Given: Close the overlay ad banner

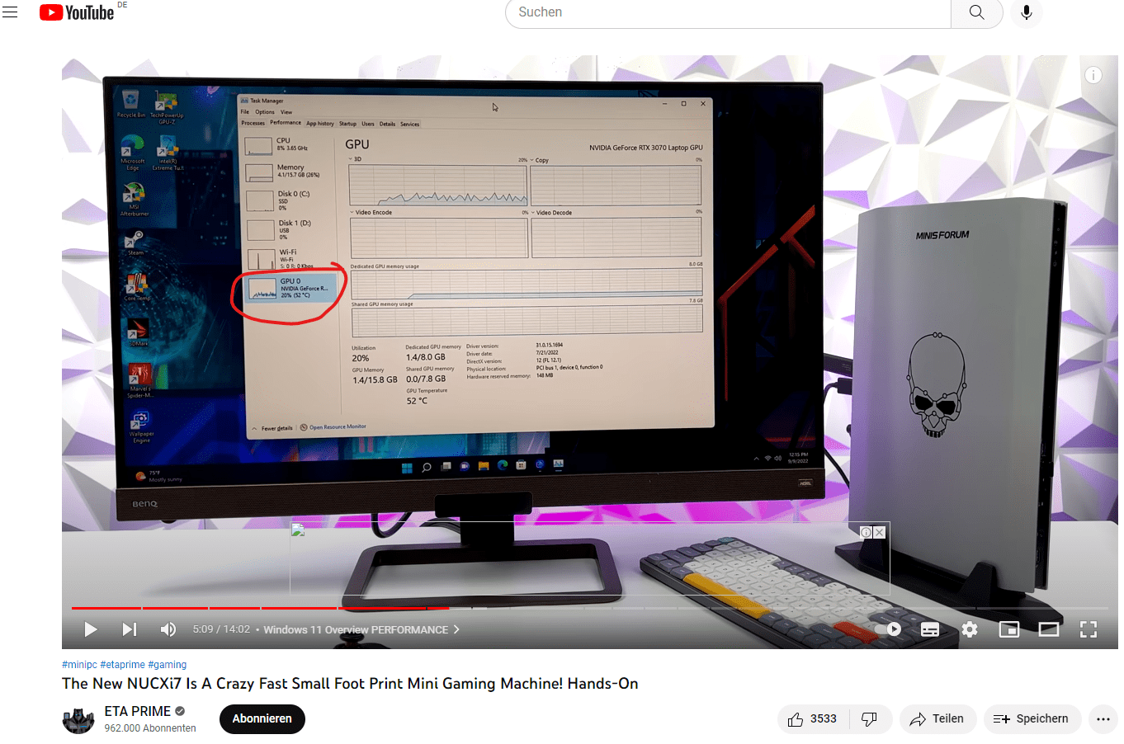Looking at the screenshot, I should click(x=880, y=532).
